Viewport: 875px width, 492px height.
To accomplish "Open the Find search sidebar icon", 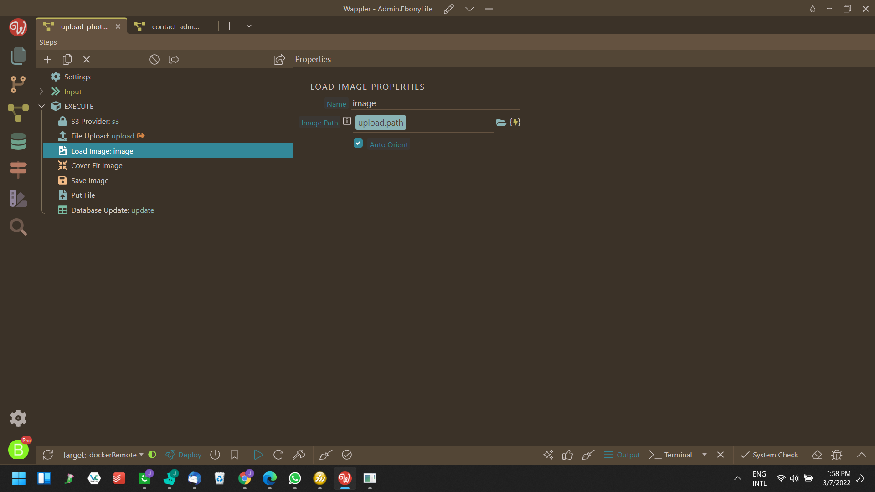I will [x=18, y=226].
